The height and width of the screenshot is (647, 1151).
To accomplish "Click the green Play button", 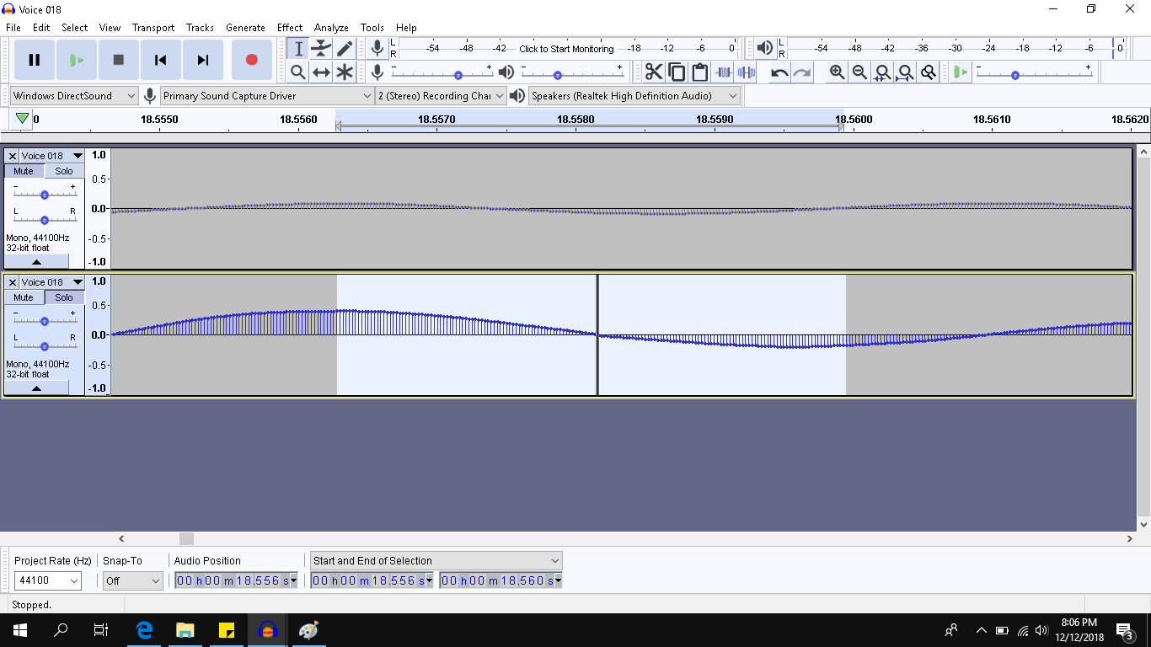I will [x=77, y=60].
